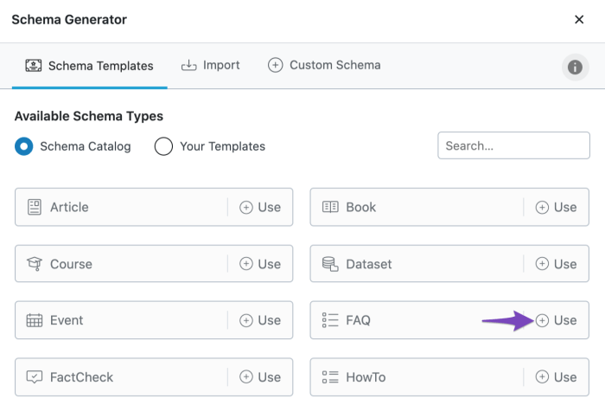Screen dimensions: 605x405
Task: Click the Import download icon
Action: click(188, 65)
